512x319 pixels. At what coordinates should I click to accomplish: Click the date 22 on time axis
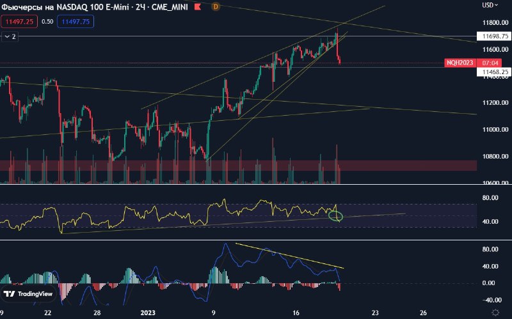pos(47,313)
